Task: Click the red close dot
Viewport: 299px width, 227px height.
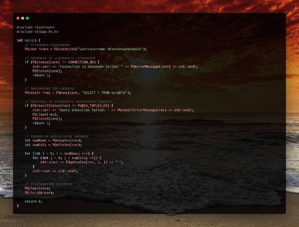Action: [x=18, y=18]
